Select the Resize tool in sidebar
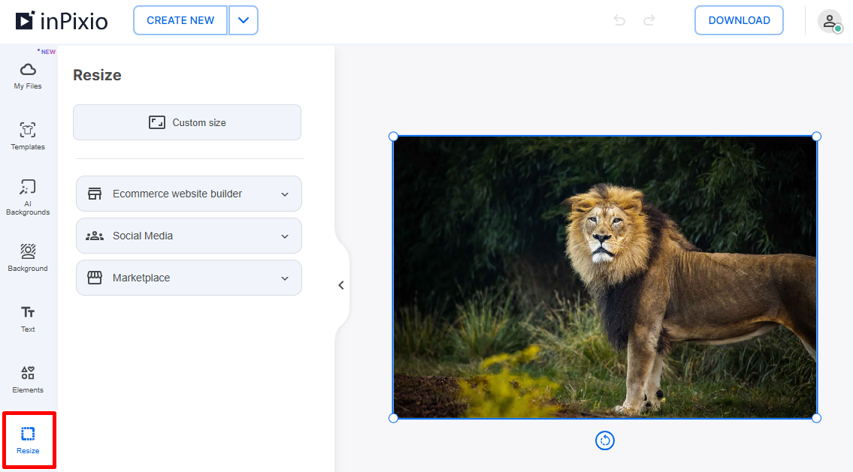 tap(29, 440)
